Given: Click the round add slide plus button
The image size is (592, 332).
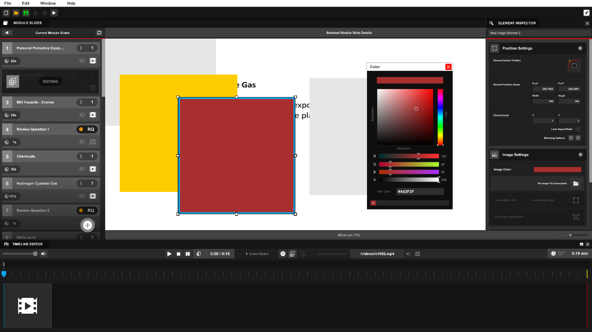Looking at the screenshot, I should pyautogui.click(x=88, y=225).
